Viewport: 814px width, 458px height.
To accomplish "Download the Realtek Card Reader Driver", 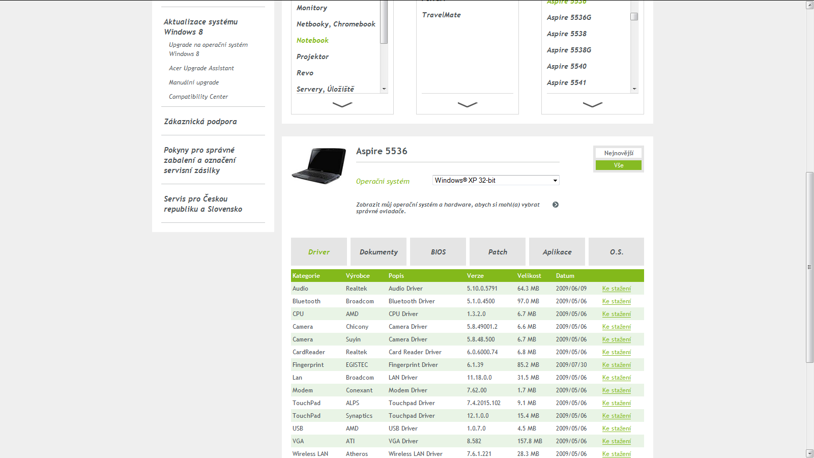I will 617,352.
